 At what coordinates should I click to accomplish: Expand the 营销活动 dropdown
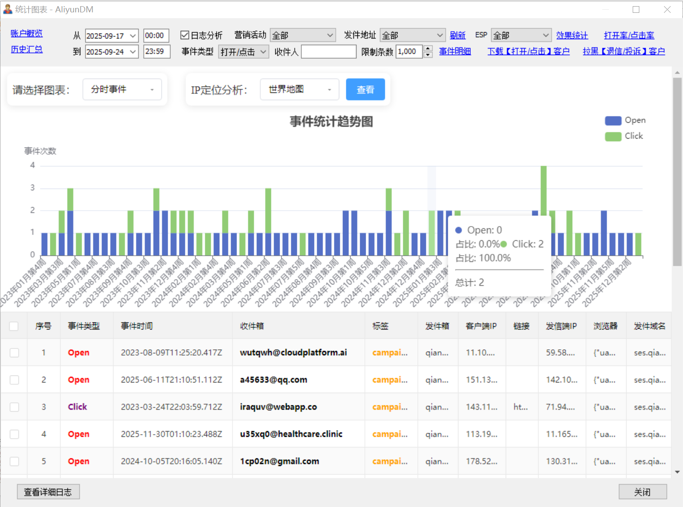(303, 35)
